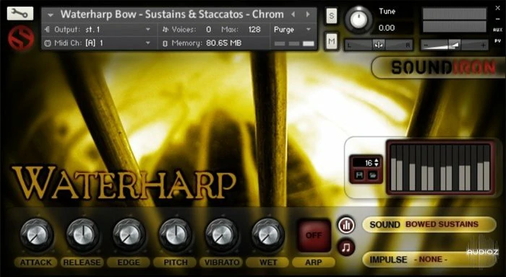506x277 pixels.
Task: Click the last step bar in arp sequencer
Action: (486, 167)
